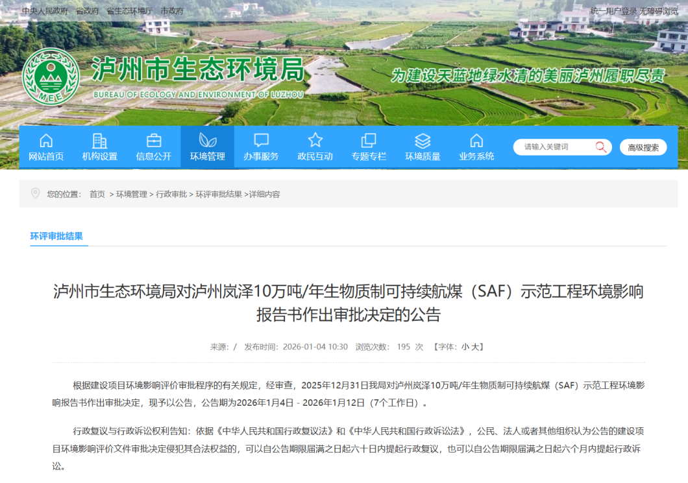The image size is (688, 483).
Task: Click the red magnifier search icon
Action: pyautogui.click(x=600, y=147)
